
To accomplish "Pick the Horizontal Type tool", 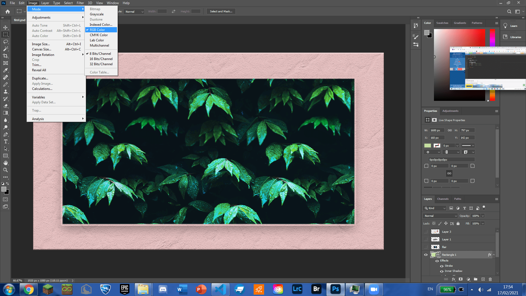I will pyautogui.click(x=5, y=142).
